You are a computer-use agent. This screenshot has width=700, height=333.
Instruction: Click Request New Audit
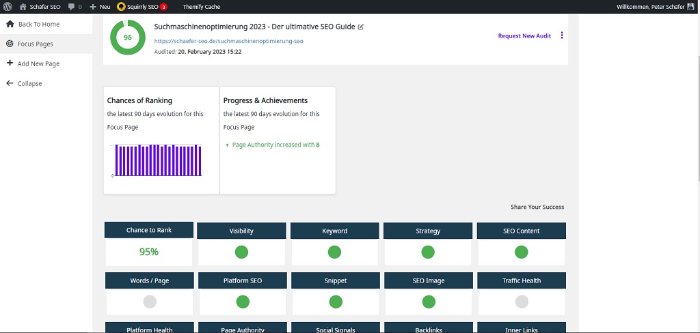(x=524, y=35)
